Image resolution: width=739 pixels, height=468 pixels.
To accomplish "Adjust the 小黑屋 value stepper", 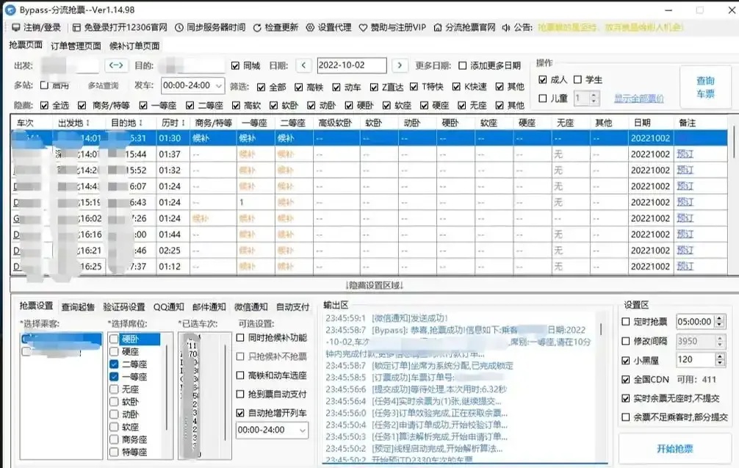I will 719,359.
